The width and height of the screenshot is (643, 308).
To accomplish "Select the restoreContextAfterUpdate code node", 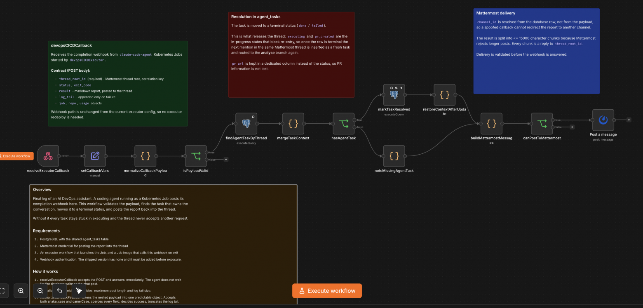I will [445, 95].
